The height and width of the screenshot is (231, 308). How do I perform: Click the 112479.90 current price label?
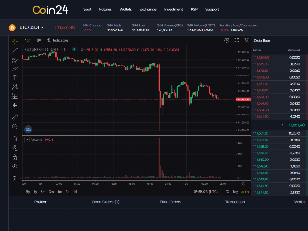pyautogui.click(x=243, y=99)
